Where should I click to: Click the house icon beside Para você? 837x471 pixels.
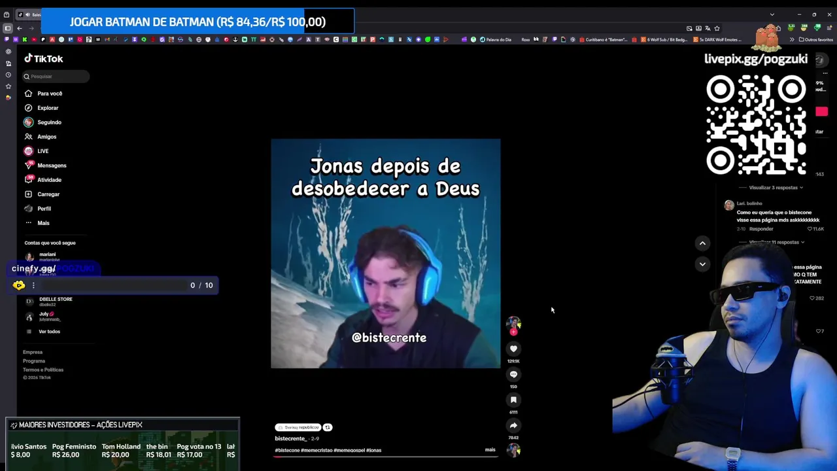coord(28,94)
